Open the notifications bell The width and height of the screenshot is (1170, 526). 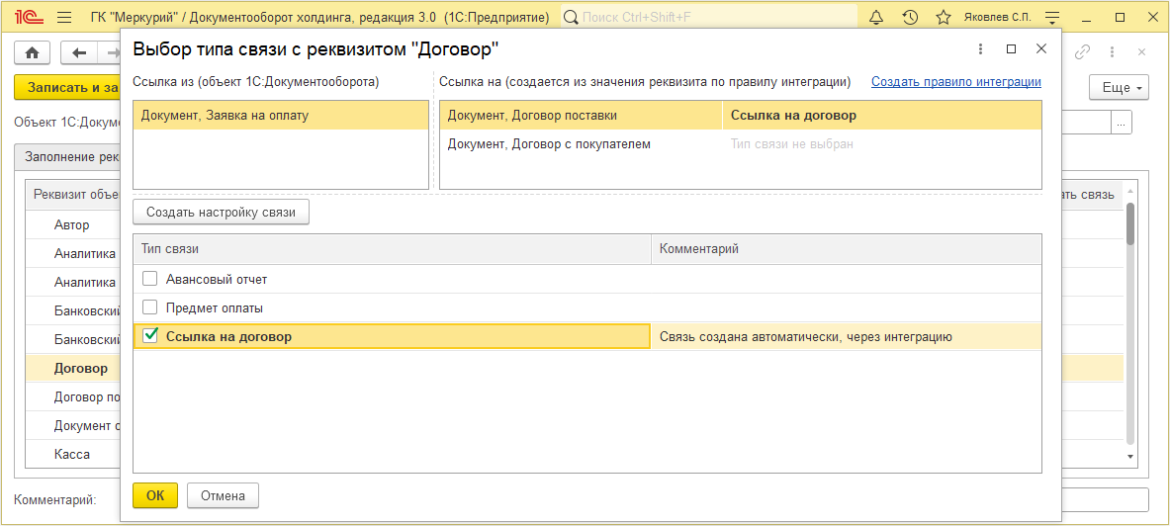pyautogui.click(x=876, y=18)
